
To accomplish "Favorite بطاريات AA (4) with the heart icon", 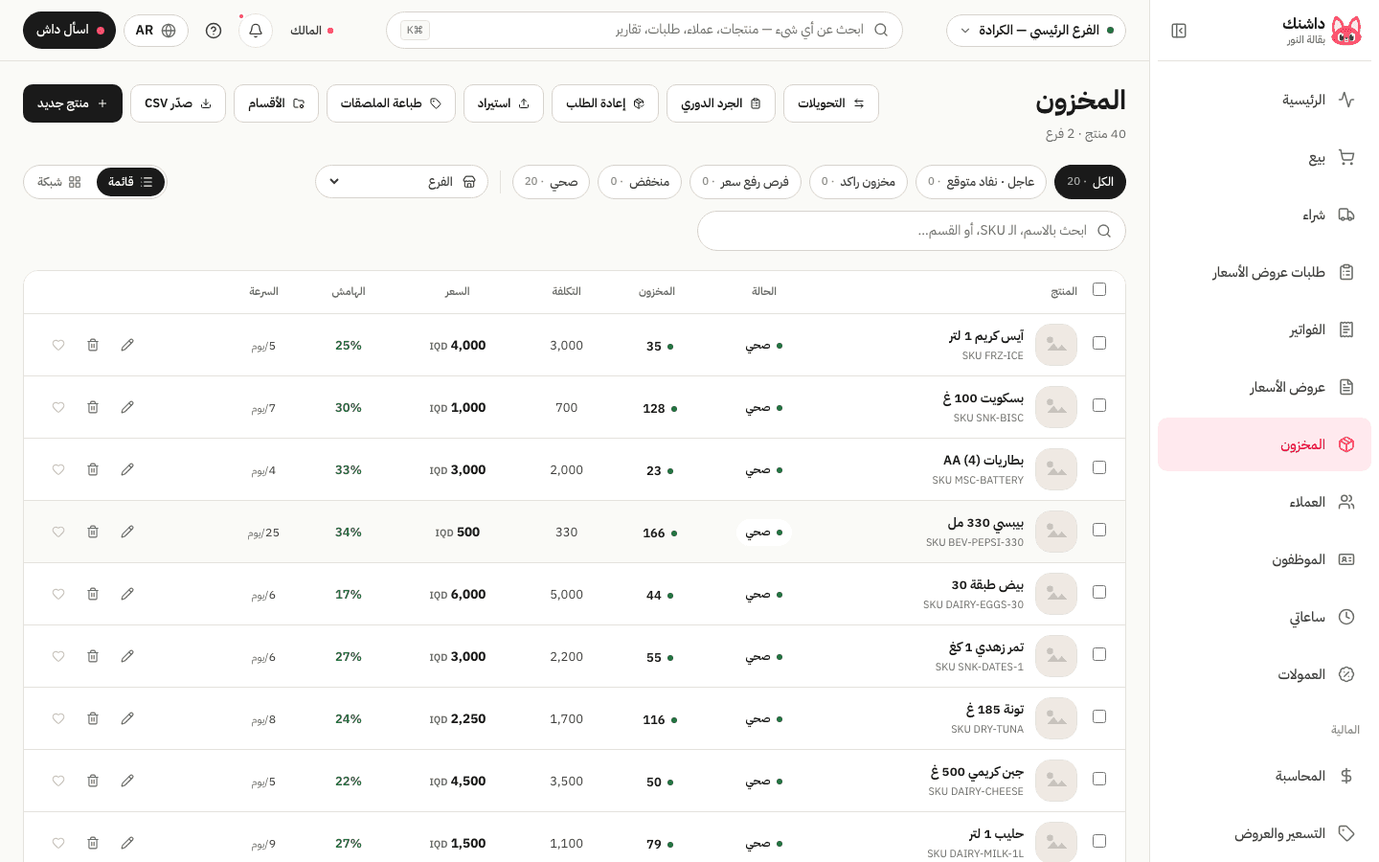I will point(58,469).
